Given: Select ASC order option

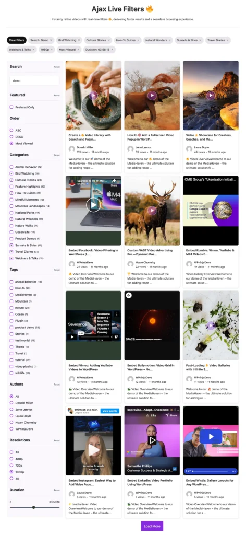Looking at the screenshot, I should (x=11, y=130).
